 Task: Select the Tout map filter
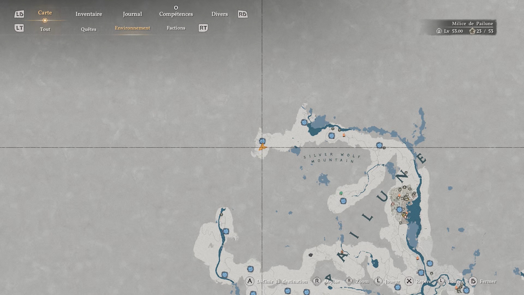coord(45,29)
